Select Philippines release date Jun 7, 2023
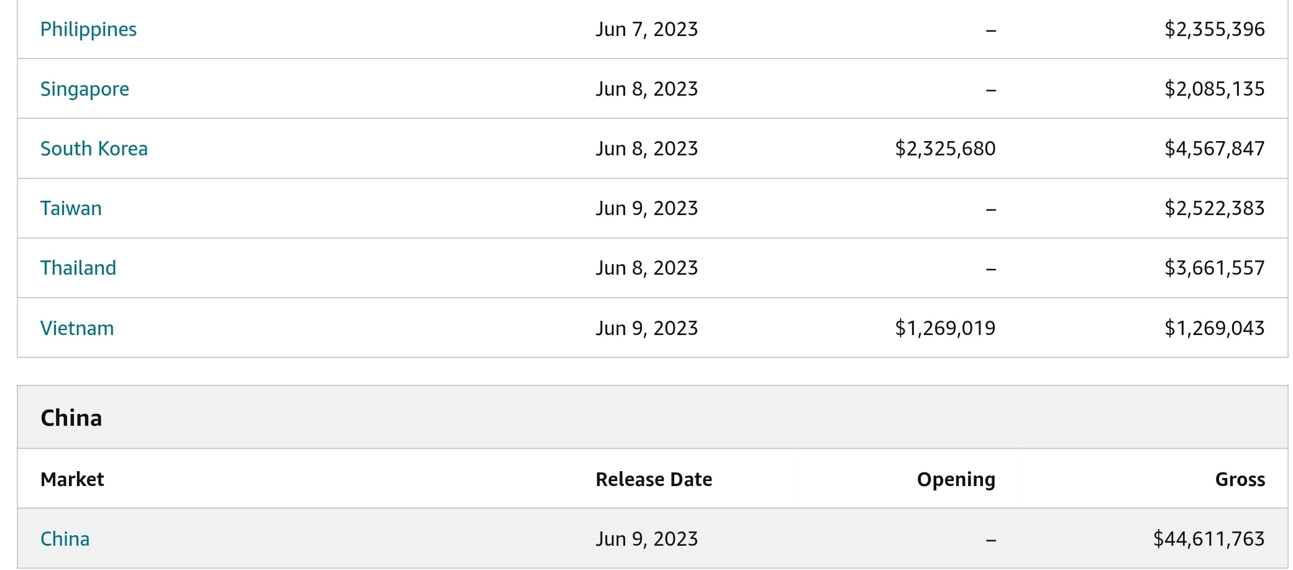 647,29
